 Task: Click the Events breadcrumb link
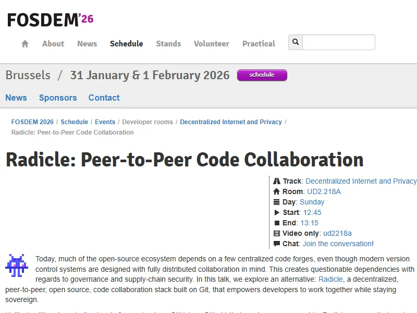(105, 122)
